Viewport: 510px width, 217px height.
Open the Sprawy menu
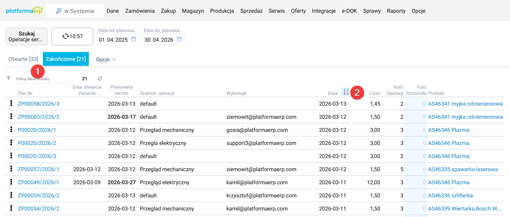(372, 11)
